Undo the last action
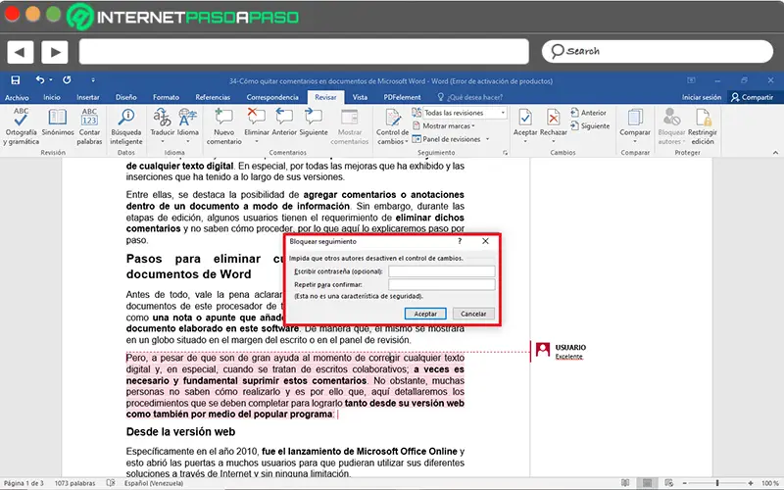This screenshot has height=490, width=784. (40, 79)
